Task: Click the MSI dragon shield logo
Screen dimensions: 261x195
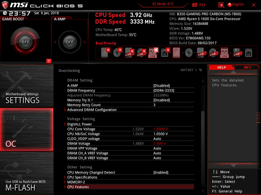Action: pos(5,5)
